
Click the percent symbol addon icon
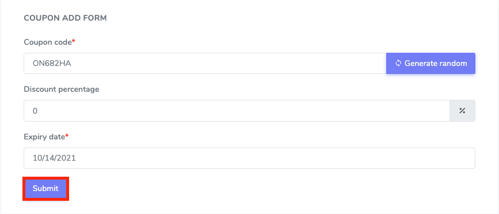point(462,111)
